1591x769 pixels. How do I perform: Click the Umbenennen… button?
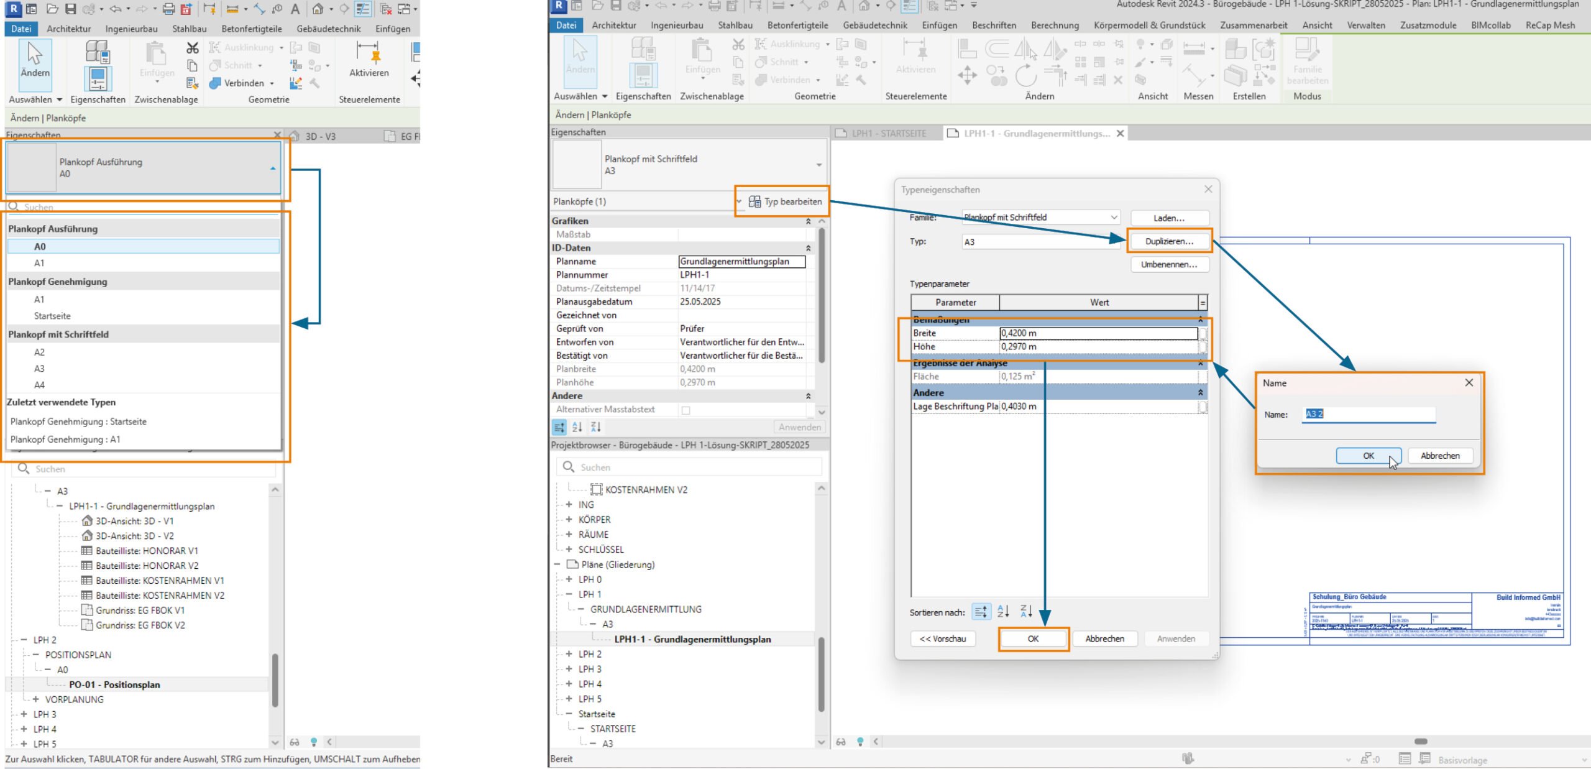(1169, 264)
